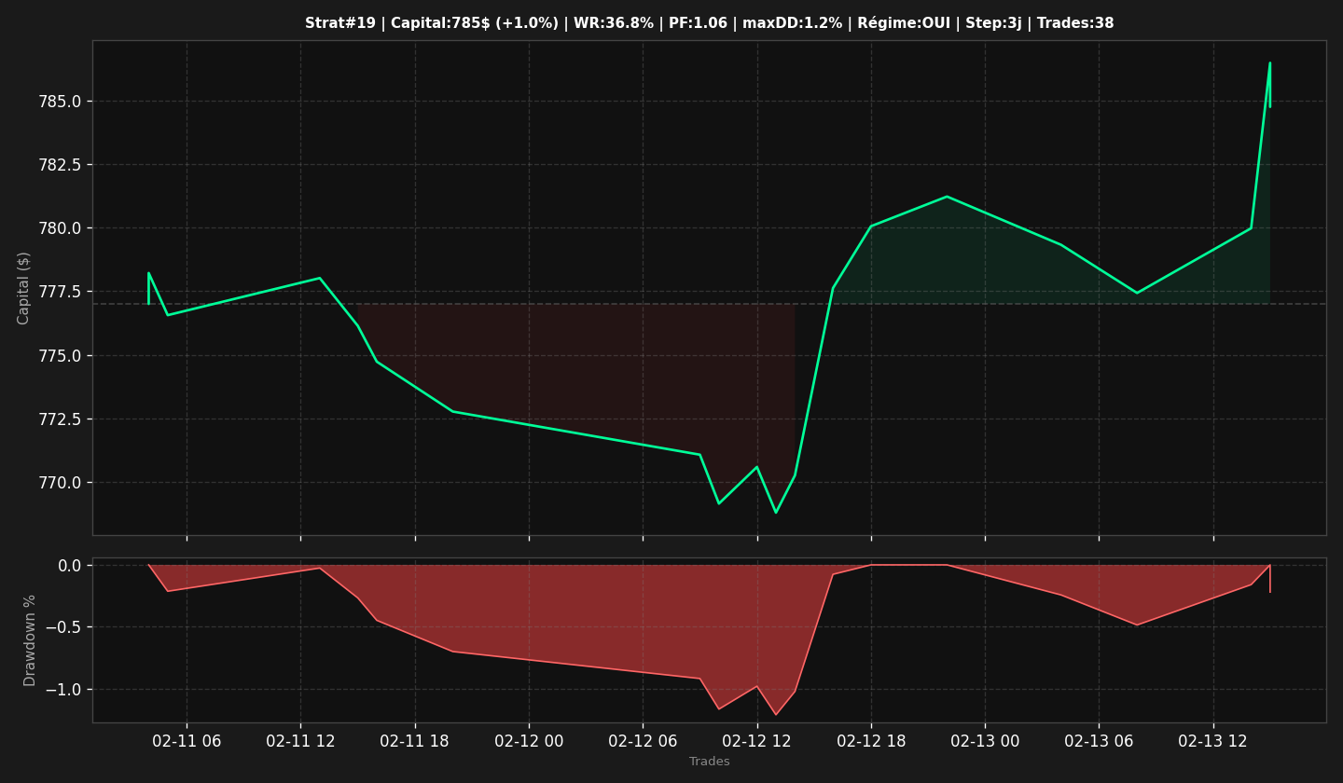Click the '02-11 06' time axis label

[187, 742]
